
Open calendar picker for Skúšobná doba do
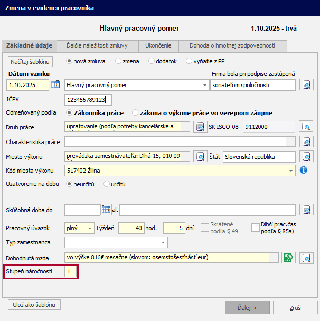point(106,210)
